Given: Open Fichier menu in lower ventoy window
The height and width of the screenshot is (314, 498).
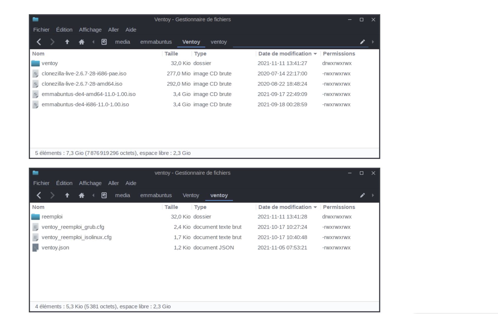Looking at the screenshot, I should [x=41, y=183].
